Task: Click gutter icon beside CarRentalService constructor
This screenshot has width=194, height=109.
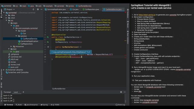Action: tap(48, 47)
